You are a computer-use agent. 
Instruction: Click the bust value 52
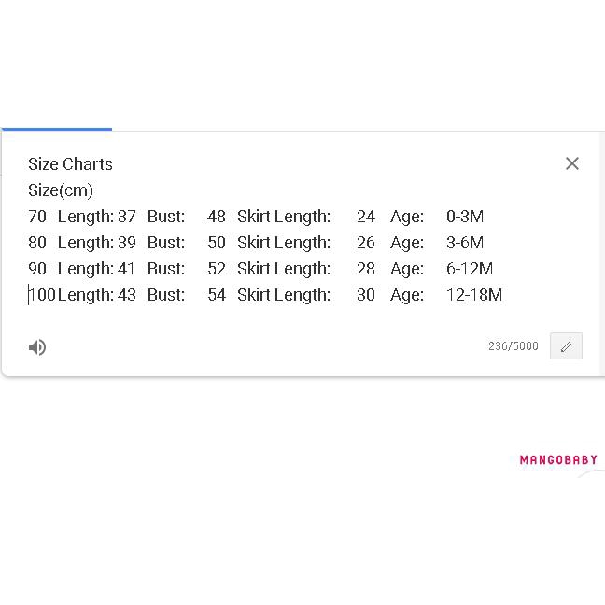[217, 269]
